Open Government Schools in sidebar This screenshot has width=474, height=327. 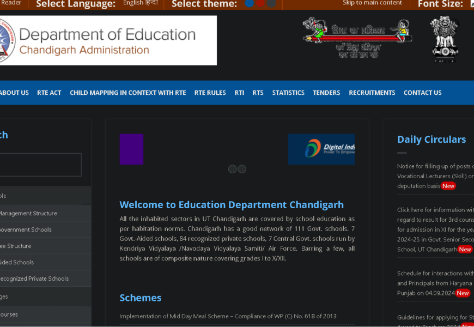coord(45,229)
